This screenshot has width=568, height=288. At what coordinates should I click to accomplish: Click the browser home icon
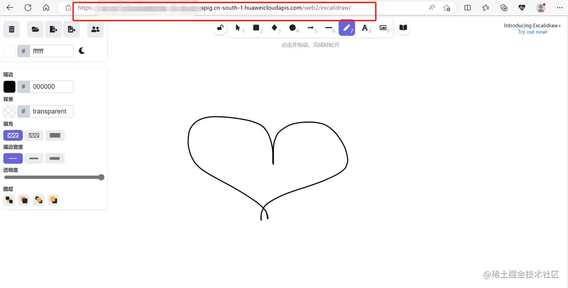(x=46, y=8)
